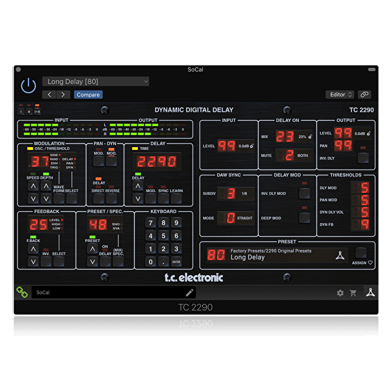
Task: Step Preset number down with arrow
Action: (x=92, y=262)
